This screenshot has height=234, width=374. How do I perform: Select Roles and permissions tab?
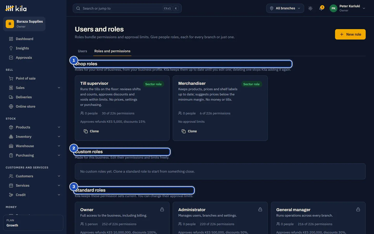pyautogui.click(x=112, y=51)
